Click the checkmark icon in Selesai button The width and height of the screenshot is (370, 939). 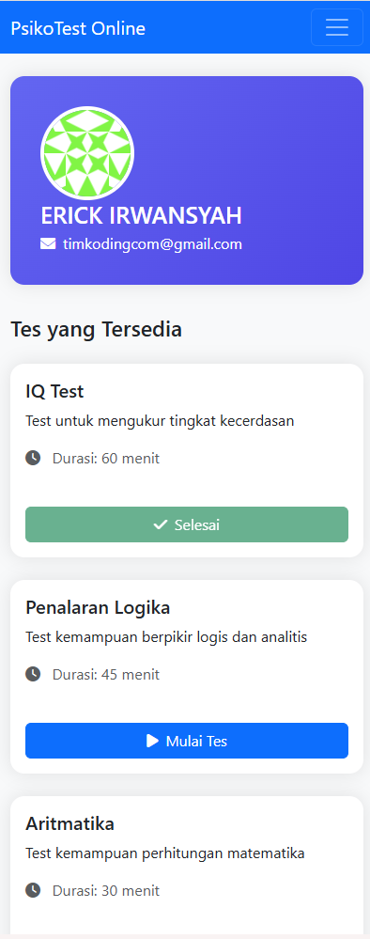[x=161, y=524]
